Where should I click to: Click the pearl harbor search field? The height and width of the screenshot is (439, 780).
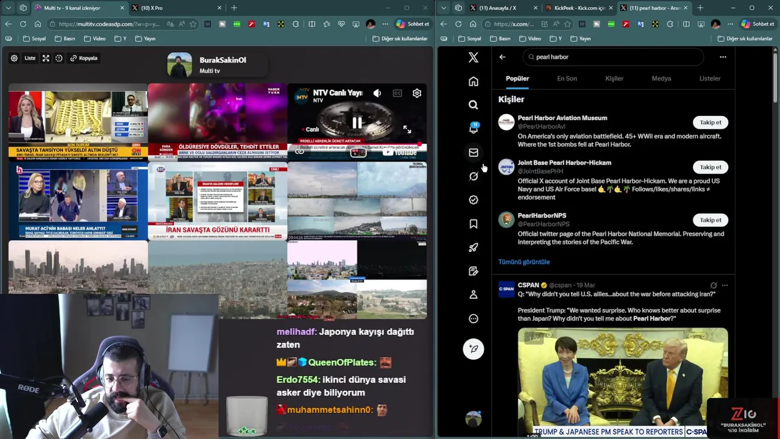pos(613,57)
